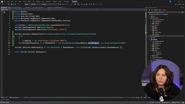Toggle a bookmark on the current line
The width and height of the screenshot is (185, 104).
coord(94,4)
